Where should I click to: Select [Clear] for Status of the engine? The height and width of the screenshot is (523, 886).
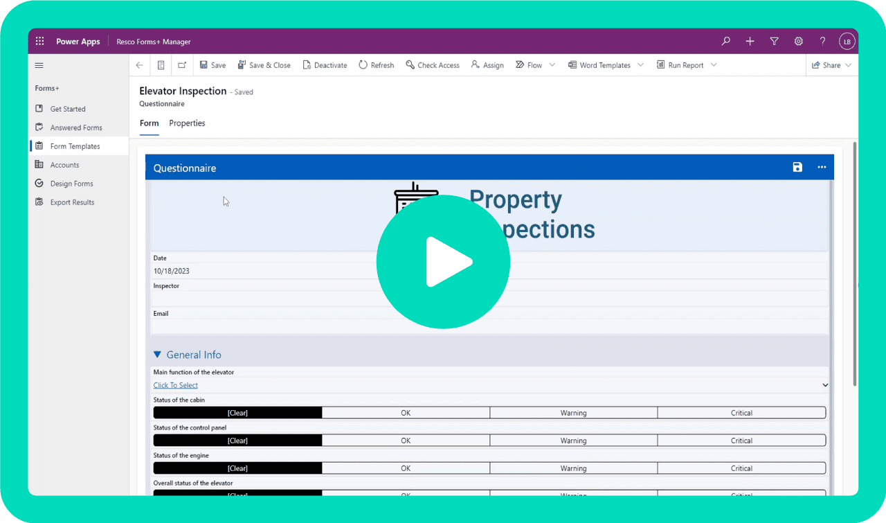pyautogui.click(x=237, y=468)
